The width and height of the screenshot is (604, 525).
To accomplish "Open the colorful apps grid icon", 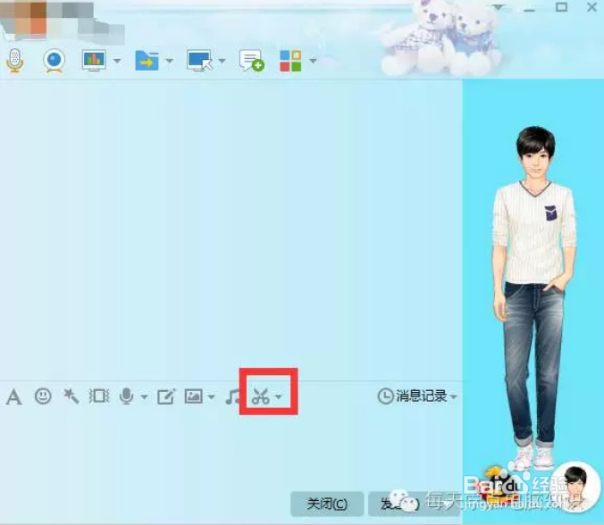I will [x=290, y=61].
